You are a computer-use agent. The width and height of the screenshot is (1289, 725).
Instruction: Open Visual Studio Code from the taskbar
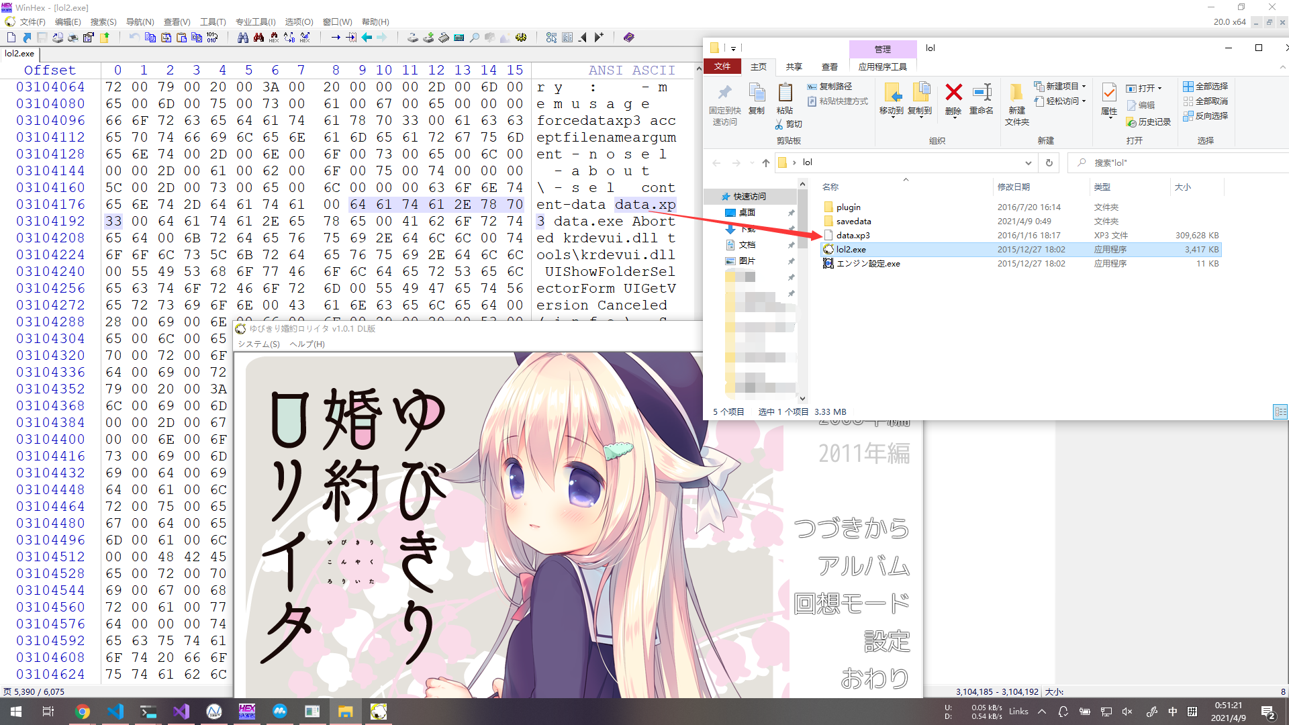pyautogui.click(x=115, y=712)
